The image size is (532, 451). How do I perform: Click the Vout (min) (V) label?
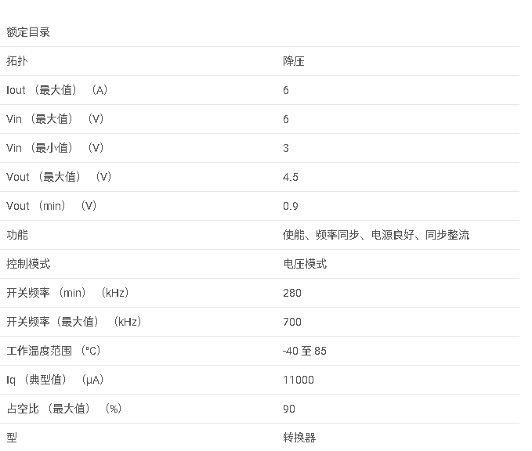point(51,206)
